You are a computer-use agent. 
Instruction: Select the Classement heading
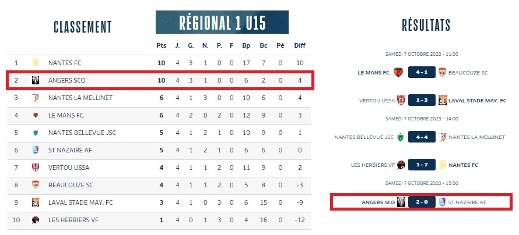(x=82, y=27)
